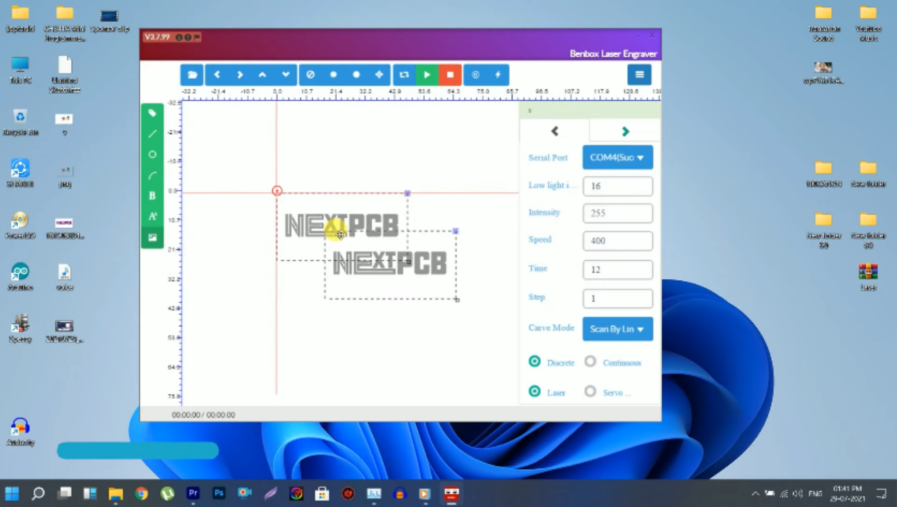Image resolution: width=897 pixels, height=507 pixels.
Task: Switch to the right-chevron settings tab
Action: tap(625, 131)
